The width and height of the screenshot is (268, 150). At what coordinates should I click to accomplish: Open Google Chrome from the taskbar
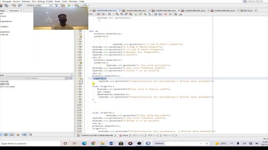point(93,143)
